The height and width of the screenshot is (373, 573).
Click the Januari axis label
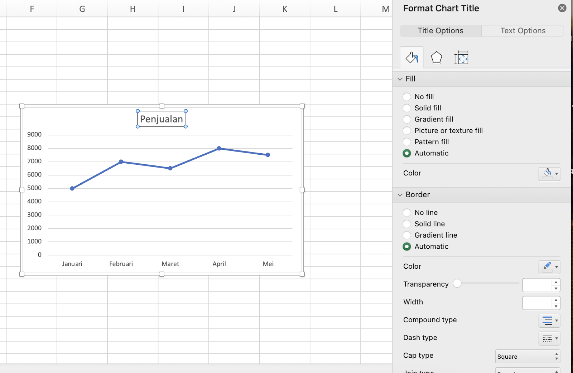[x=72, y=264]
